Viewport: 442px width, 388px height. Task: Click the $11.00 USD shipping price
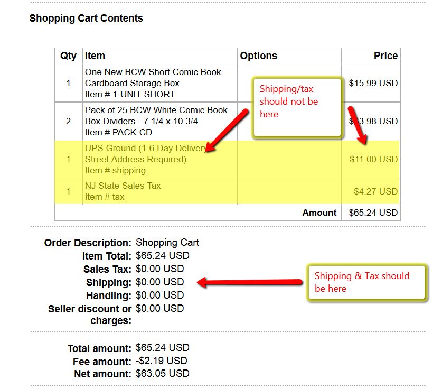click(x=373, y=159)
